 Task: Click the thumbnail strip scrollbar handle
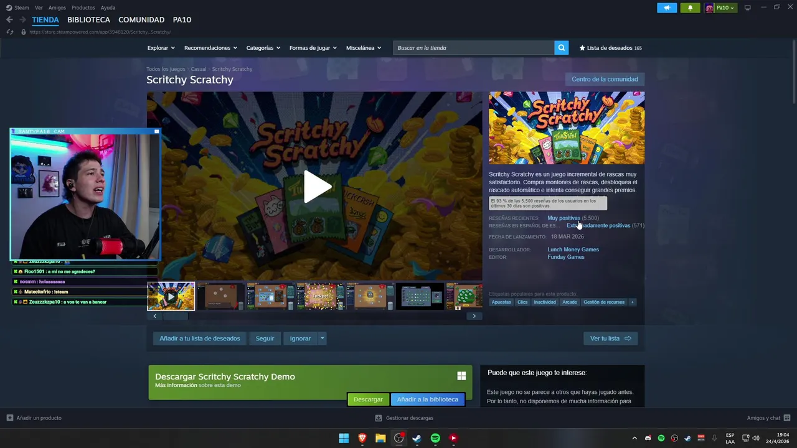(175, 316)
